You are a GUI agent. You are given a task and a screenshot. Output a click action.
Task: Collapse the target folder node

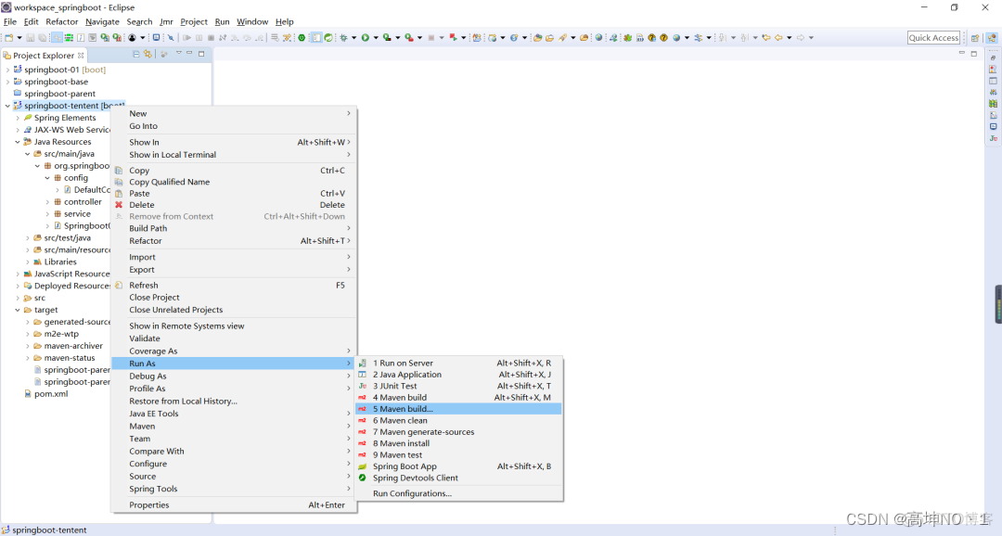click(18, 310)
